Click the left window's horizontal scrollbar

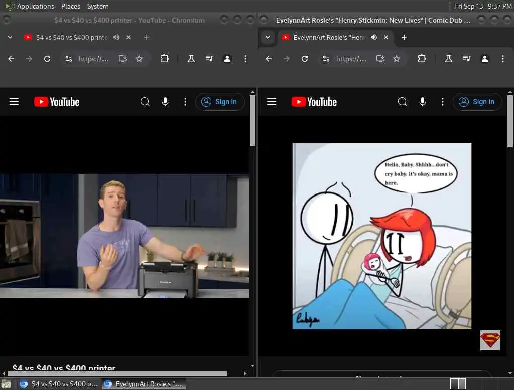click(x=117, y=373)
